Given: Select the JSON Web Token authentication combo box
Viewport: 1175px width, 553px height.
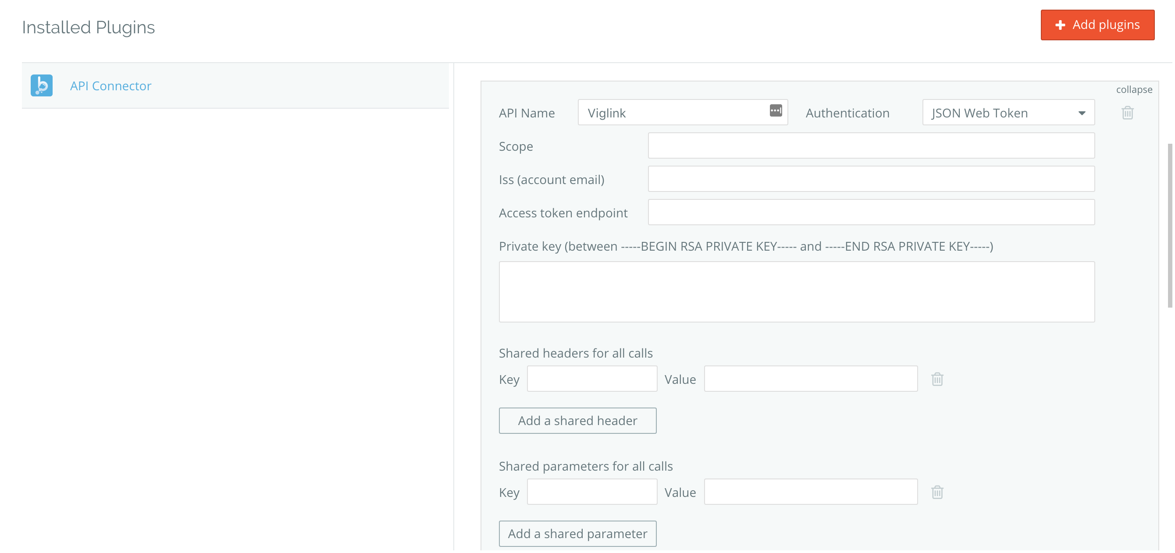Looking at the screenshot, I should [999, 113].
